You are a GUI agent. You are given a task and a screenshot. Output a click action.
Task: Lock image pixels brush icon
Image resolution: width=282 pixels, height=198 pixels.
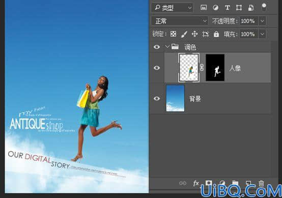[184, 34]
